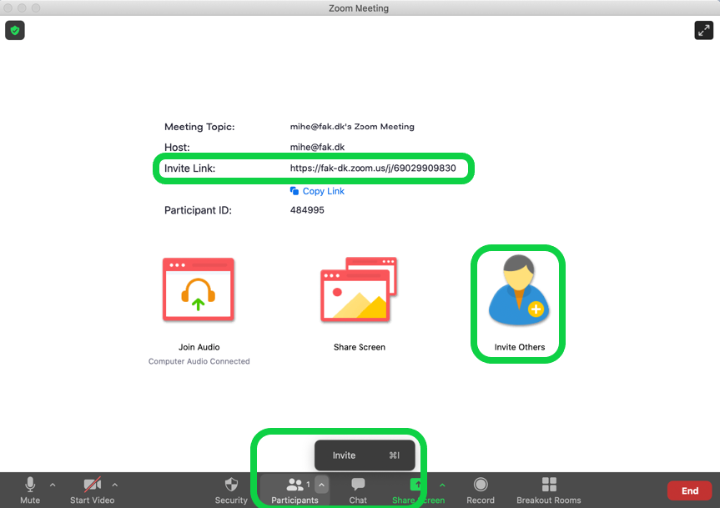Screen dimensions: 720x508
Task: Select the invite link URL text
Action: click(x=373, y=168)
